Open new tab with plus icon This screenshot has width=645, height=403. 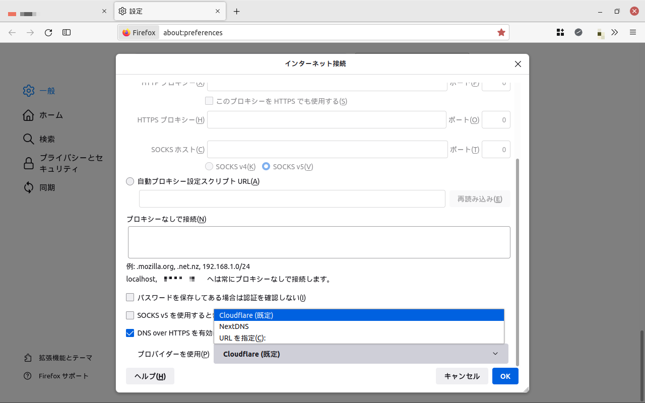point(237,11)
